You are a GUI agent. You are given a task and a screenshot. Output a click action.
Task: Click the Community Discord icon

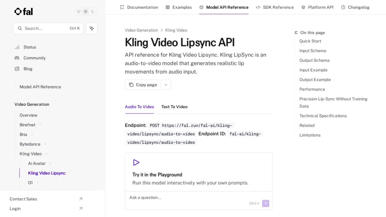coord(17,58)
